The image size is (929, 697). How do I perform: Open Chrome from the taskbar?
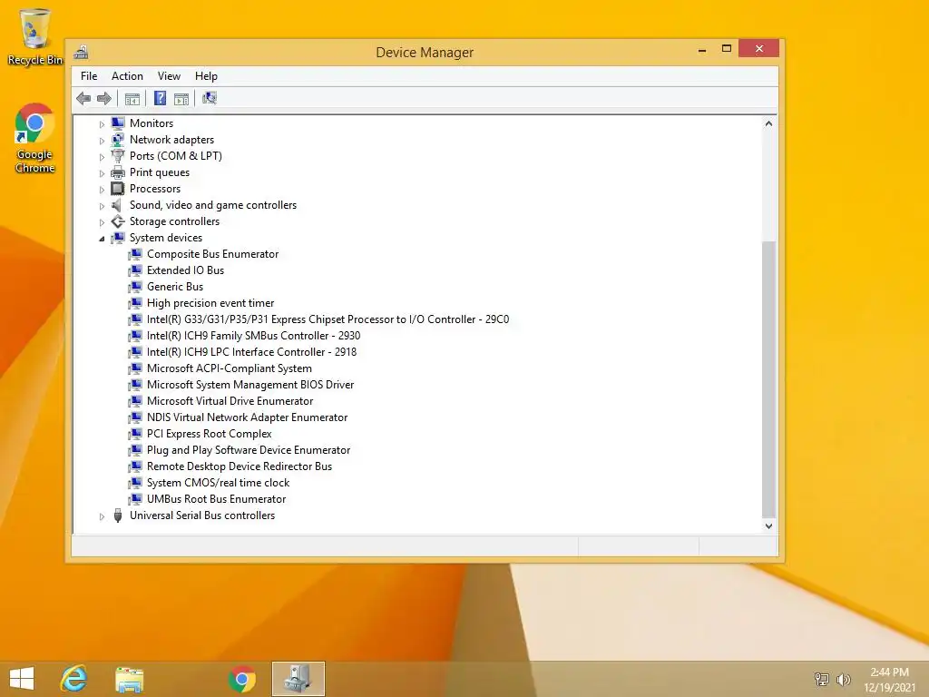[x=241, y=679]
